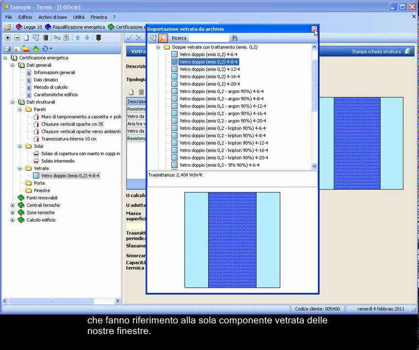The image size is (419, 350).
Task: Collapse the Doppie vetrate con trattamento folder
Action: [158, 47]
